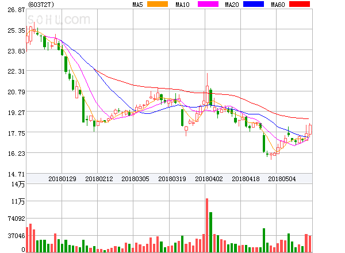Click the 11万 volume axis label
Screen dimensions: 345x253
coord(18,201)
